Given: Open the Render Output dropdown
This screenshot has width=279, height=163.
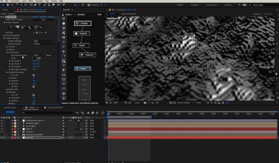Looking at the screenshot, I should (x=43, y=44).
